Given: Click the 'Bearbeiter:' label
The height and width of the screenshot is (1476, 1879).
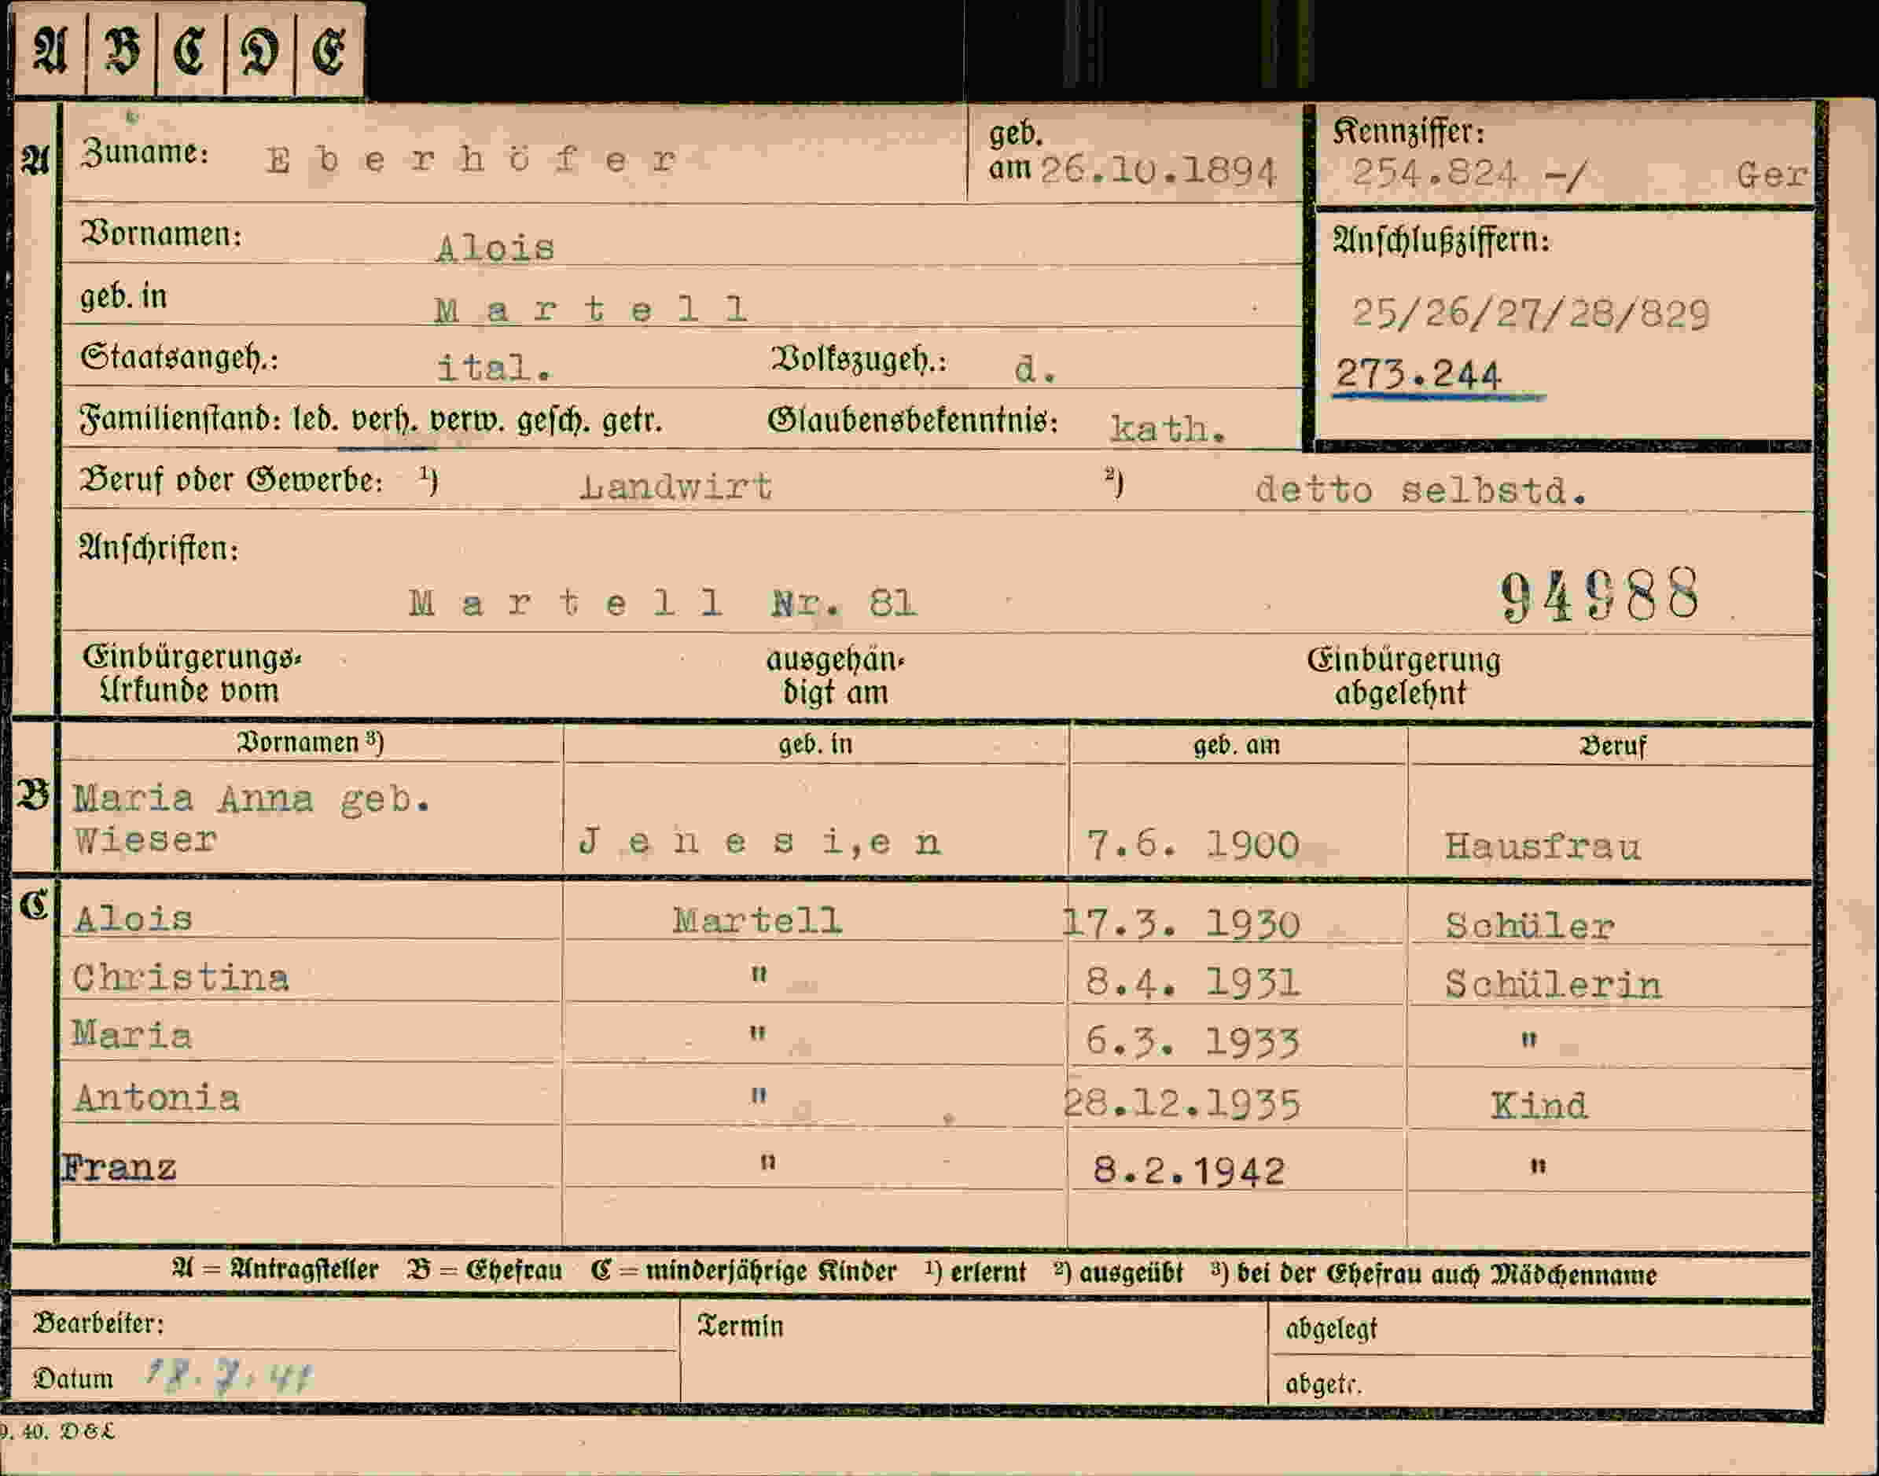Looking at the screenshot, I should click(x=97, y=1323).
